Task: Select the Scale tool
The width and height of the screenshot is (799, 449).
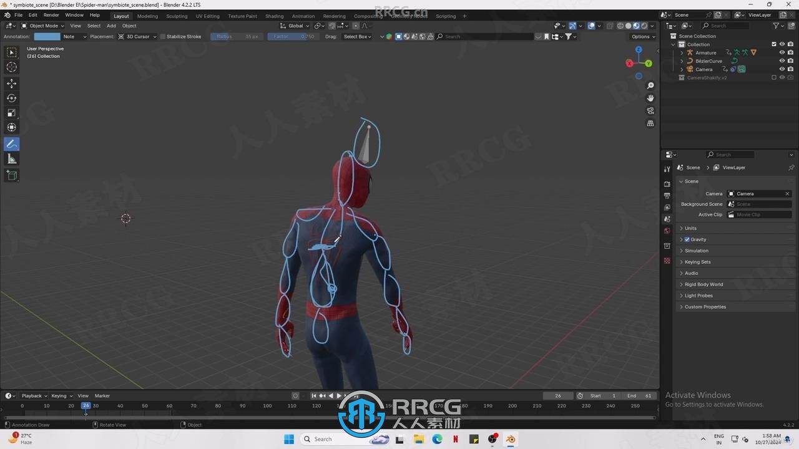Action: pos(12,113)
